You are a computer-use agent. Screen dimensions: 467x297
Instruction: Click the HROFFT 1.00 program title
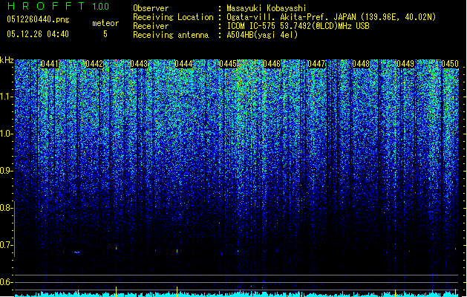point(58,6)
